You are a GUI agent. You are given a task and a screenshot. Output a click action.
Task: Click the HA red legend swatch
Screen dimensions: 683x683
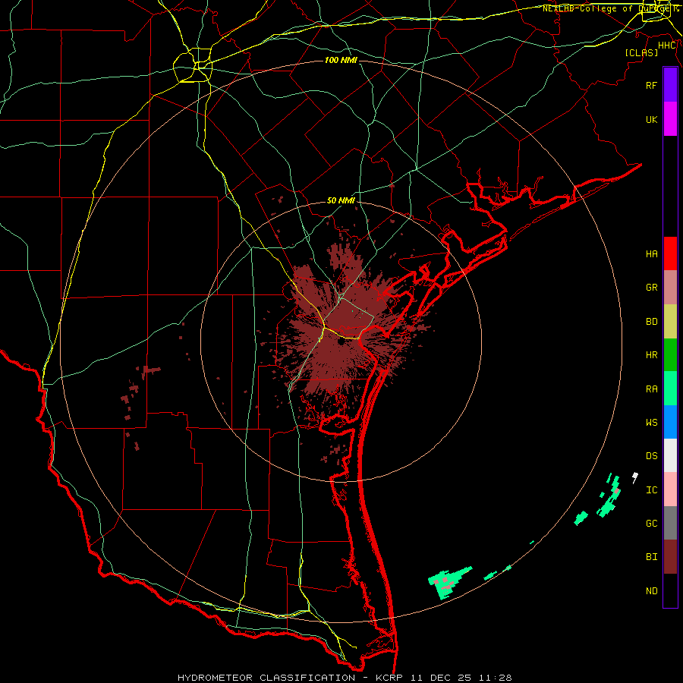coord(670,253)
